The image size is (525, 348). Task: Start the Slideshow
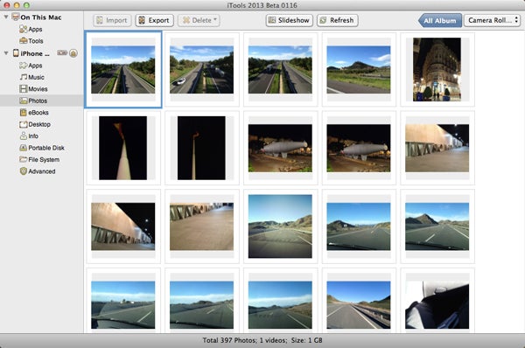click(290, 20)
